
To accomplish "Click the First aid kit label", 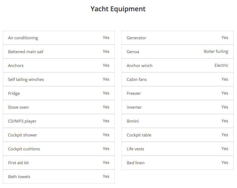I will coord(18,163).
